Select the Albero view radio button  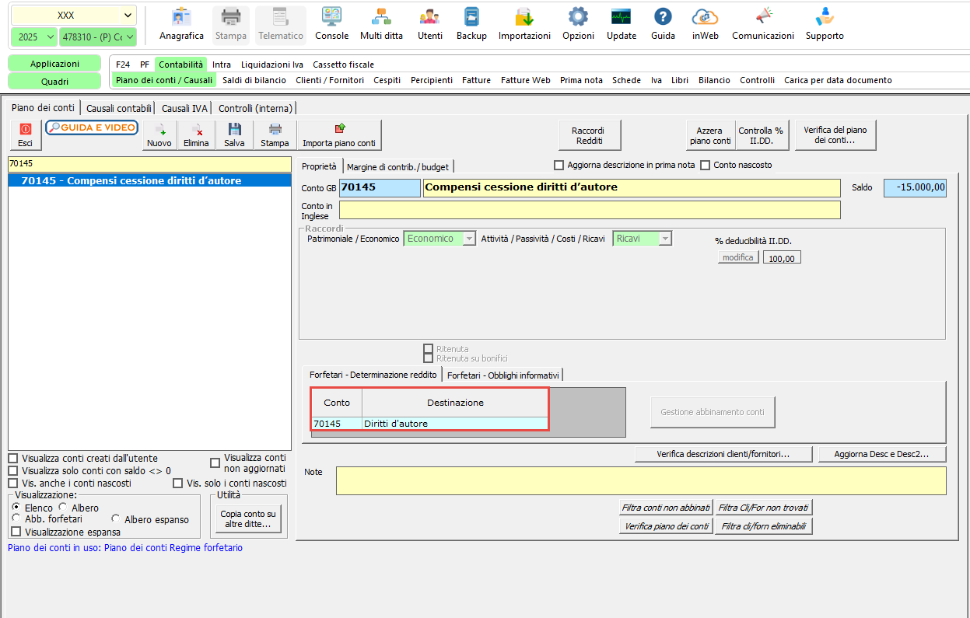pyautogui.click(x=64, y=508)
